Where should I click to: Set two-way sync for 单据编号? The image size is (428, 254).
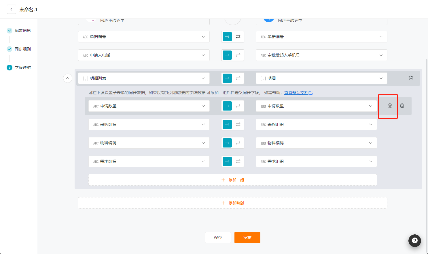[x=238, y=37]
